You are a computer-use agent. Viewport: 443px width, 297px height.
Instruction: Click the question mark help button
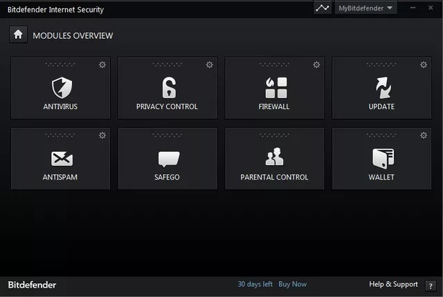coord(431,285)
